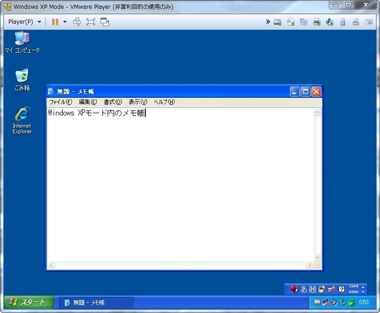Image resolution: width=380 pixels, height=313 pixels.
Task: Click the webcam device icon at toolbar end
Action: (x=369, y=22)
